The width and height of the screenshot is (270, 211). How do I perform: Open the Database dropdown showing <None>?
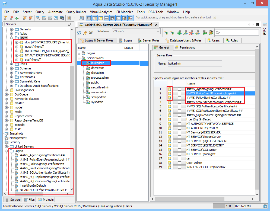coord(136,31)
